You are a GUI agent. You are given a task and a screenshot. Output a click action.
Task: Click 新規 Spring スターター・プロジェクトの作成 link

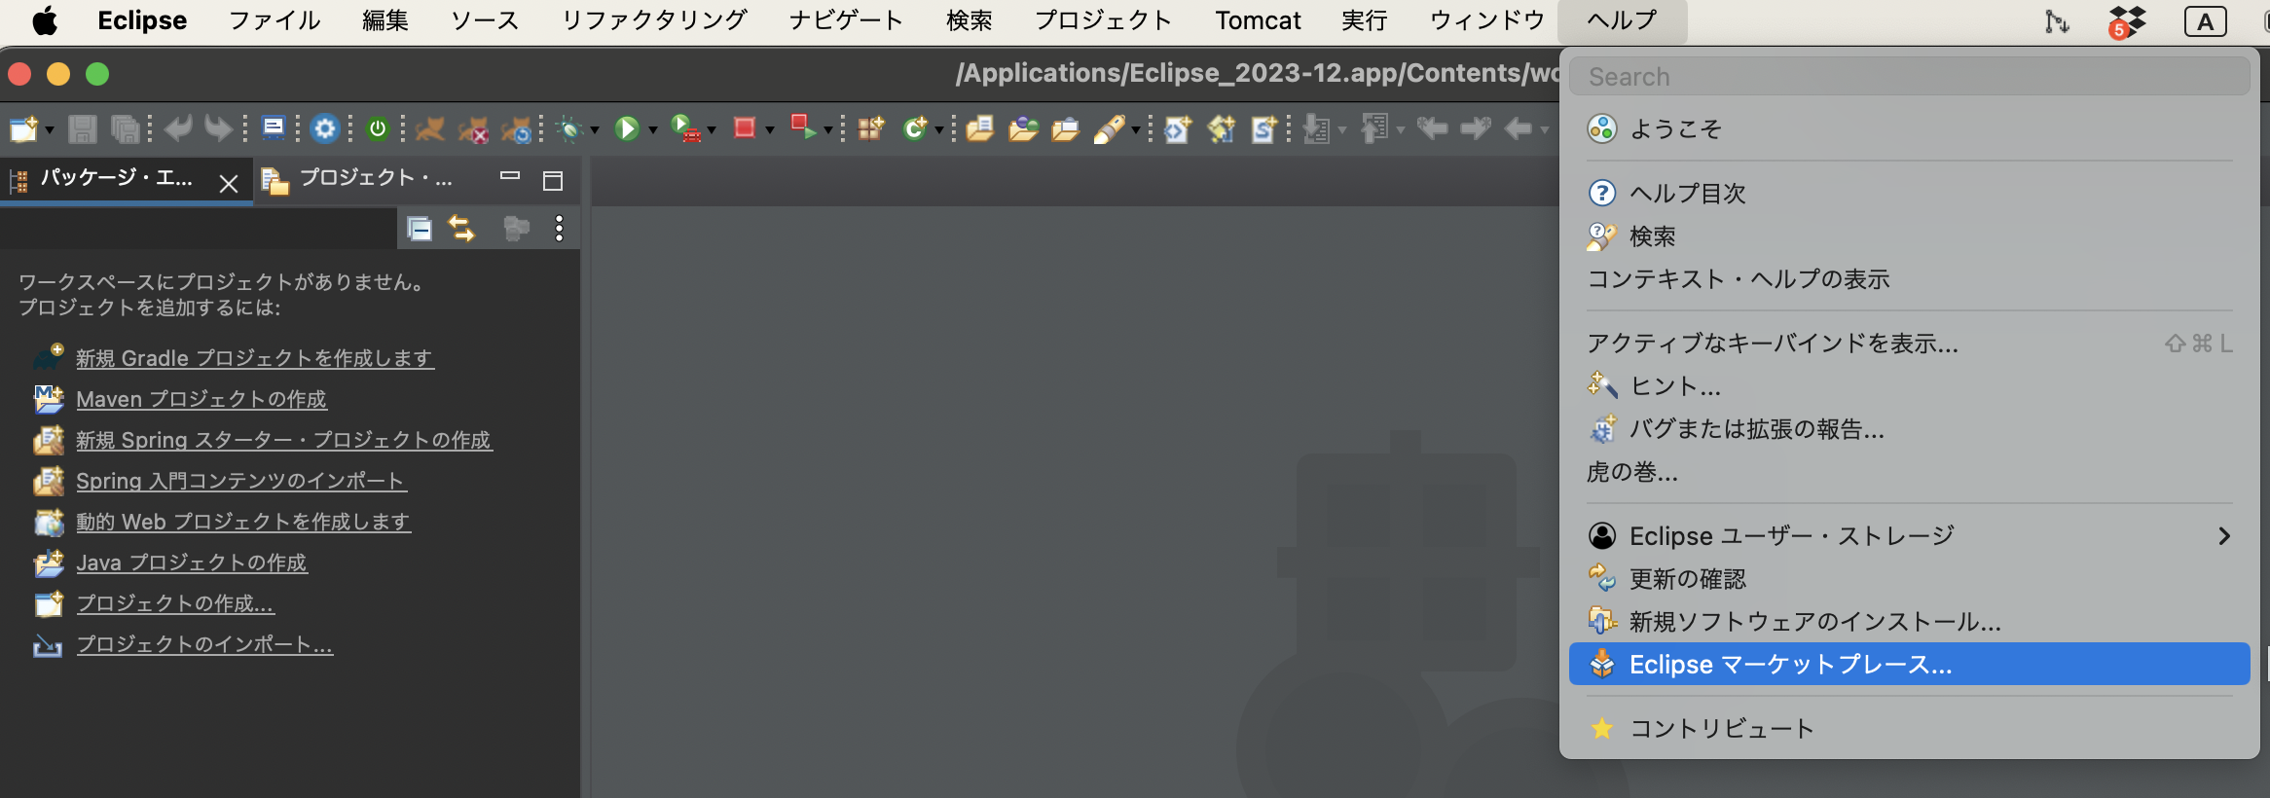(284, 440)
